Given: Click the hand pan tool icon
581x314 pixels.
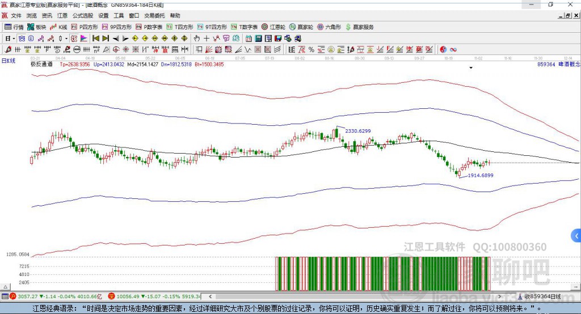Looking at the screenshot, I should point(196,39).
